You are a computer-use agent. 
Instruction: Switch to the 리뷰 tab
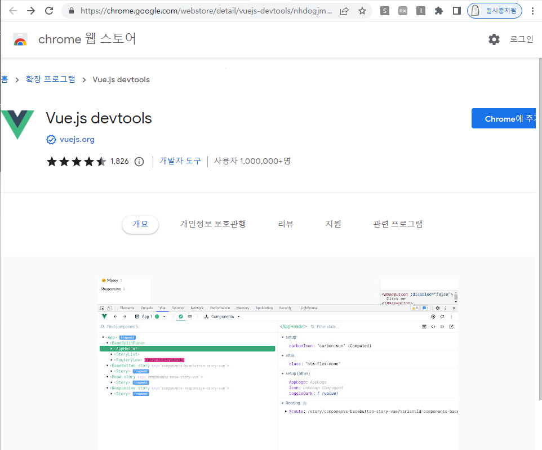click(x=286, y=224)
